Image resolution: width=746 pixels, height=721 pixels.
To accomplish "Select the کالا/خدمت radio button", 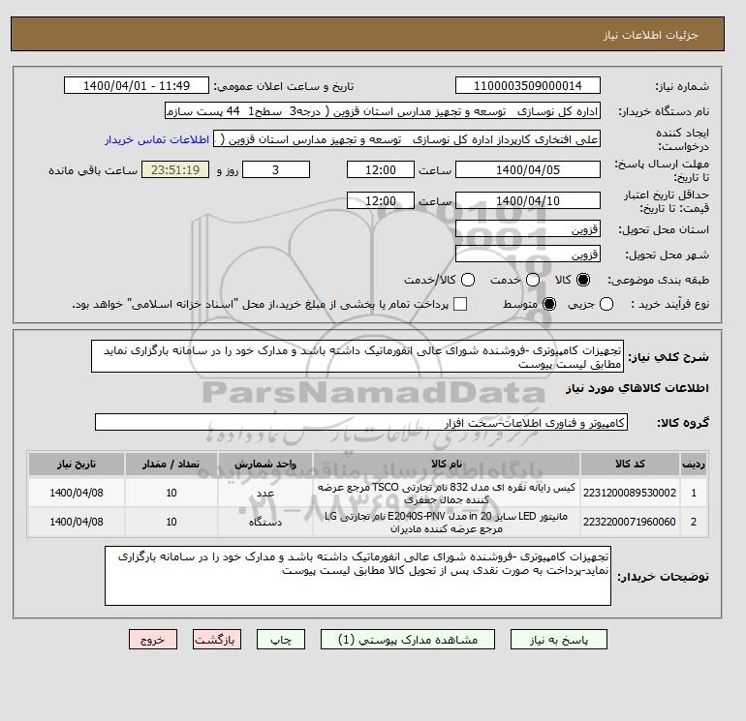I will coord(468,280).
